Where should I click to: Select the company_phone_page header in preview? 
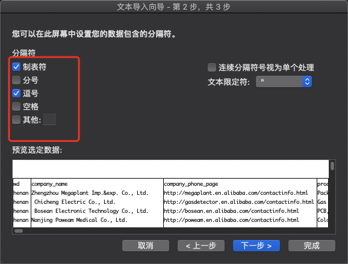click(191, 184)
